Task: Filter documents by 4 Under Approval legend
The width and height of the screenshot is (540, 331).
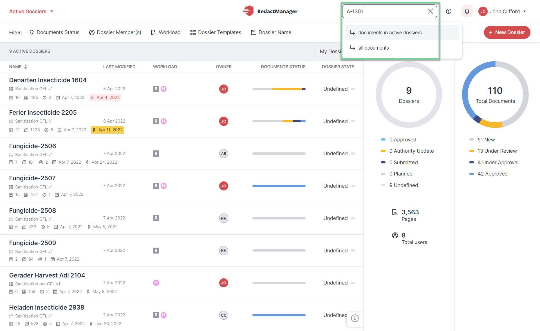Action: (x=494, y=163)
